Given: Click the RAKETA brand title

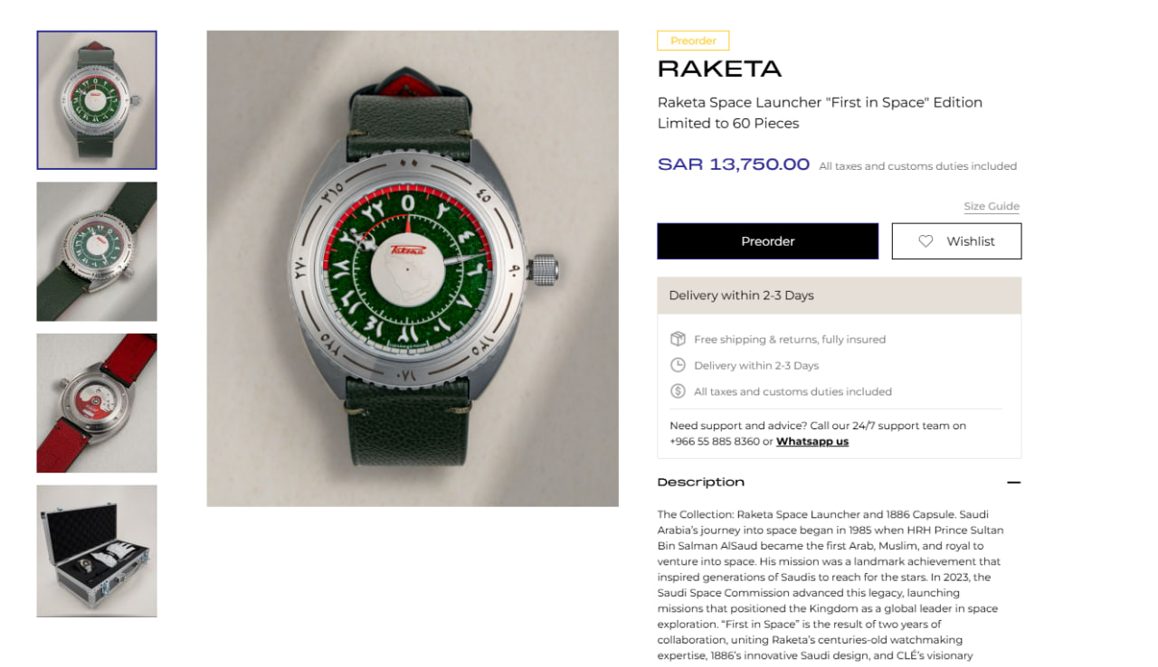Looking at the screenshot, I should tap(719, 69).
